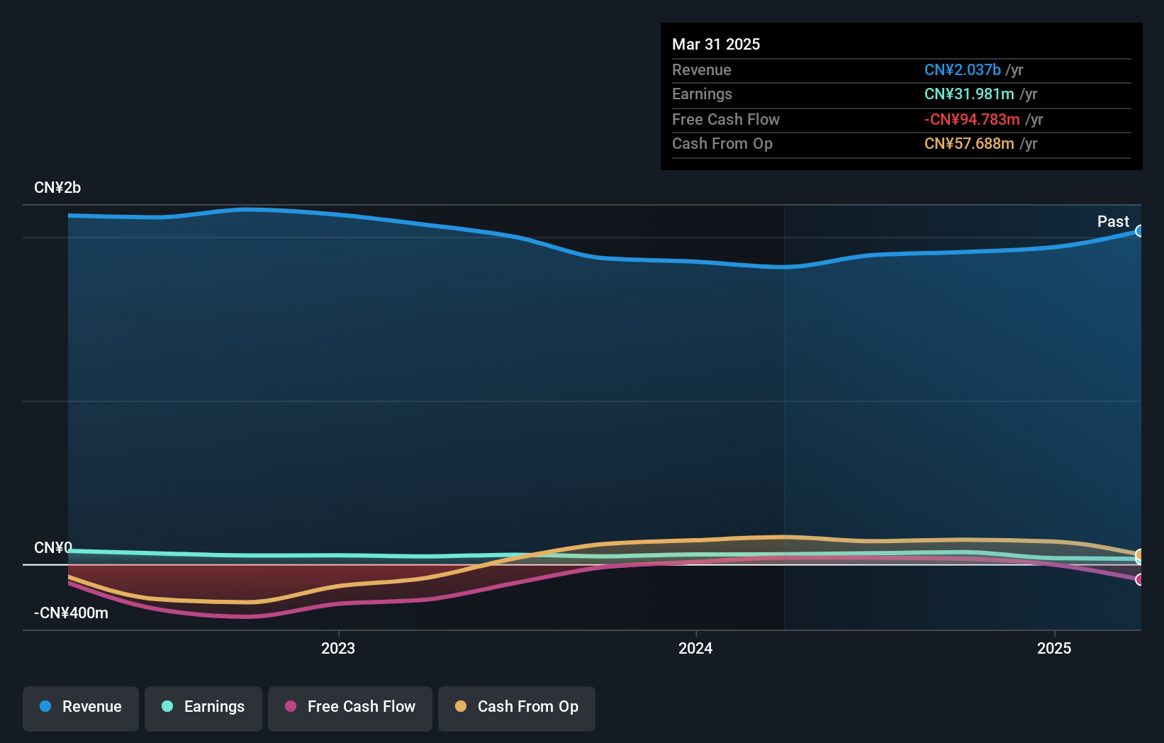Click the -CN¥400m y-axis label
1164x743 pixels.
point(71,613)
